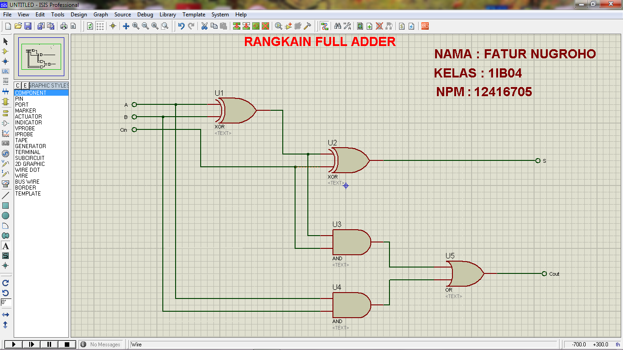Viewport: 623px width, 350px height.
Task: Pause the simulation
Action: tap(50, 344)
